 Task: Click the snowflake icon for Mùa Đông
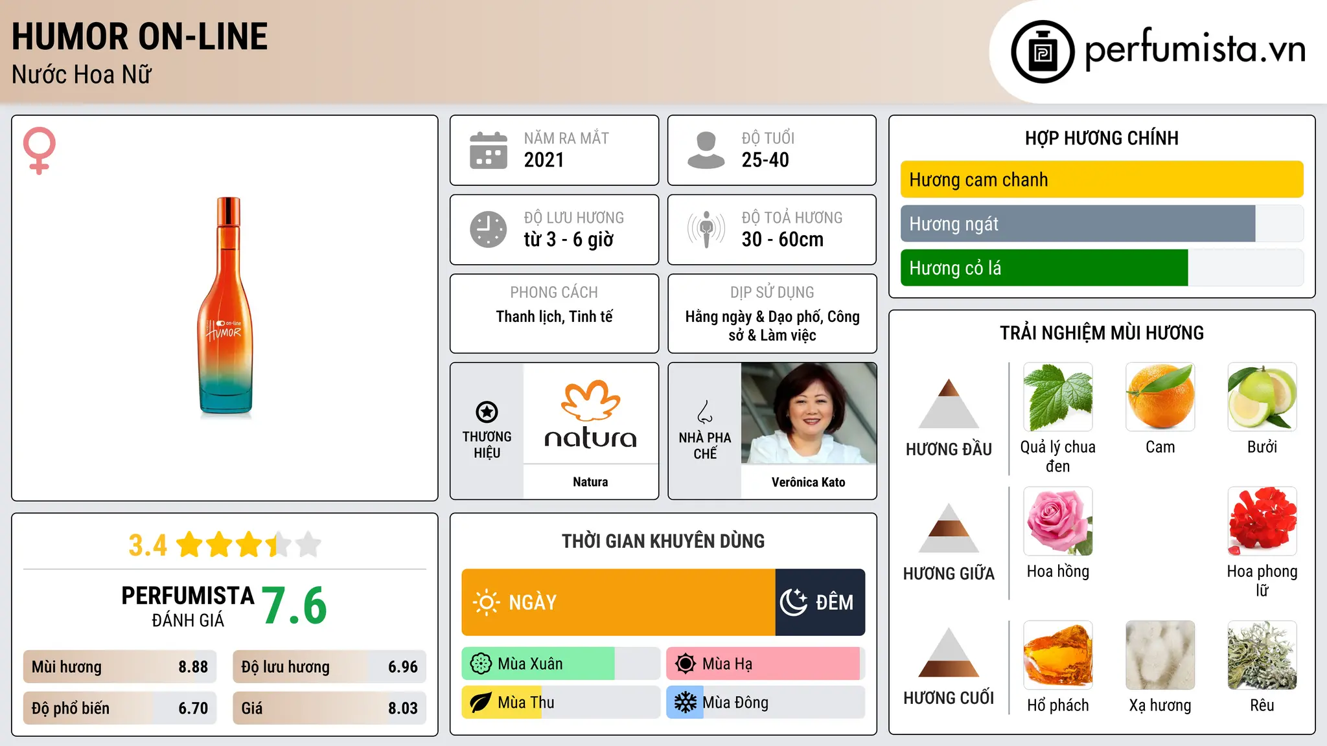tap(686, 703)
